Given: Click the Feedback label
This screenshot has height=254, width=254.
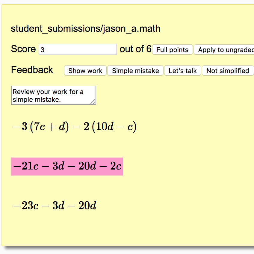Looking at the screenshot, I should [32, 70].
